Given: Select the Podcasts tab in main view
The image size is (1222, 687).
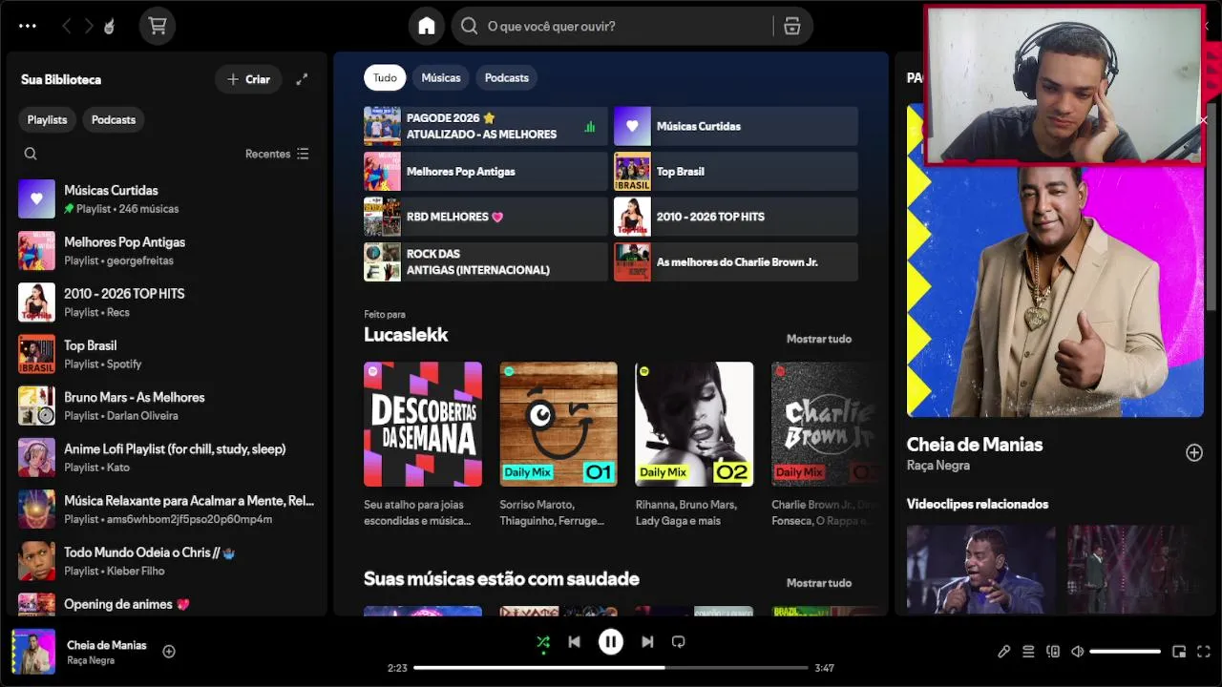Looking at the screenshot, I should (x=506, y=78).
